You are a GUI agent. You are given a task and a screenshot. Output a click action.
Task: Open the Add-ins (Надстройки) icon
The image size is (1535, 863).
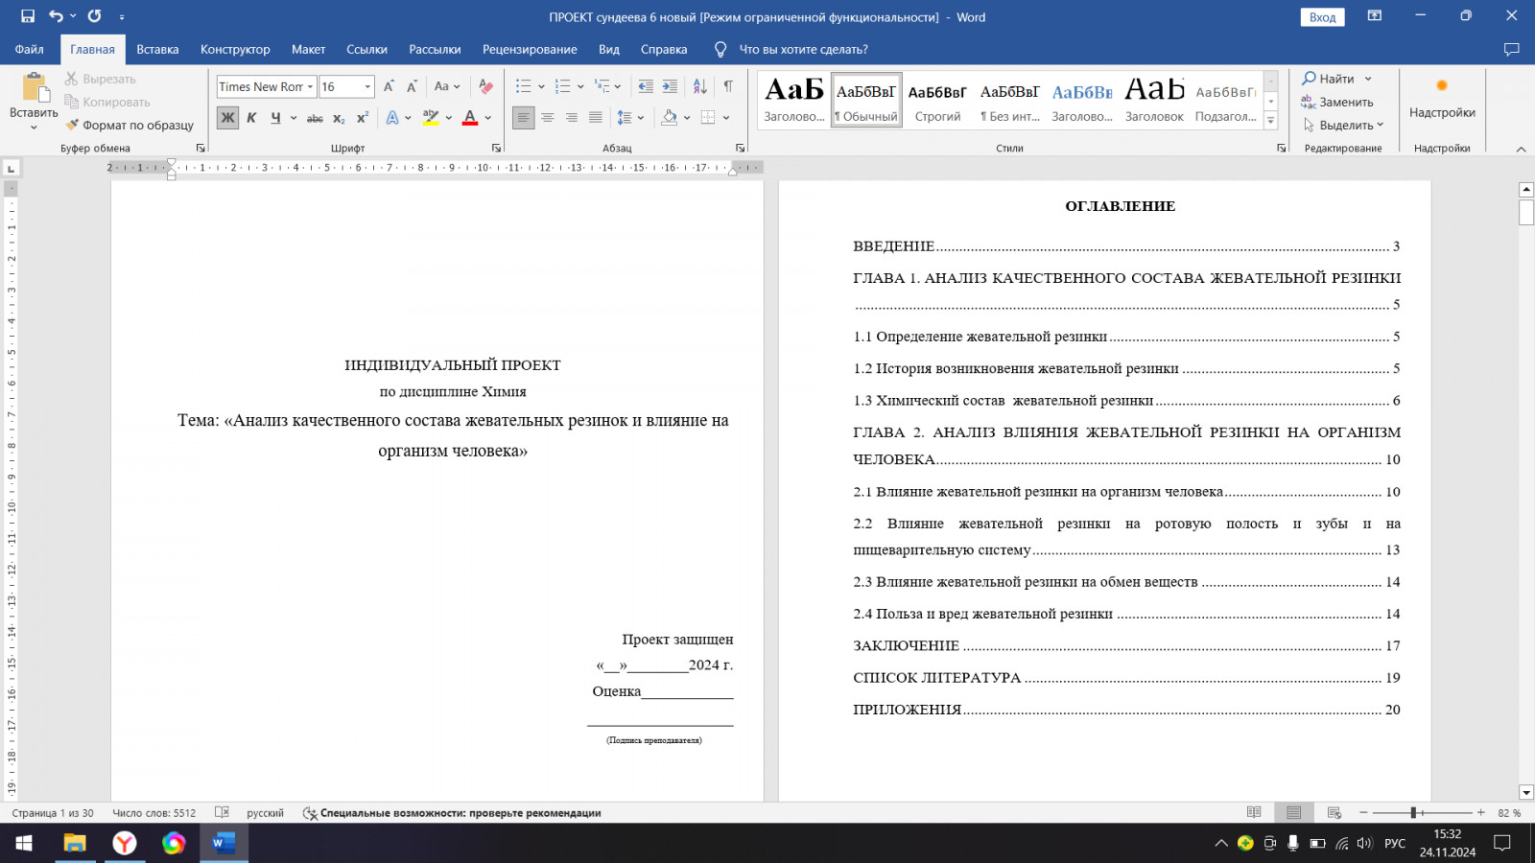coord(1442,96)
